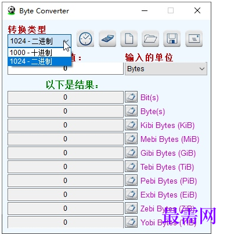Copy the Zebi Bytes result
The height and width of the screenshot is (234, 227).
131,208
